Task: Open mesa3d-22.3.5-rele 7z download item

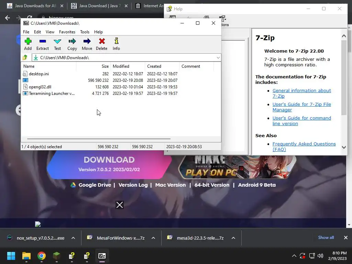Action: tap(196, 238)
